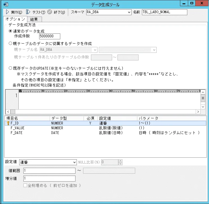The width and height of the screenshot is (209, 204).
Task: Click the 連番 cell in F_ID row
Action: (103, 123)
